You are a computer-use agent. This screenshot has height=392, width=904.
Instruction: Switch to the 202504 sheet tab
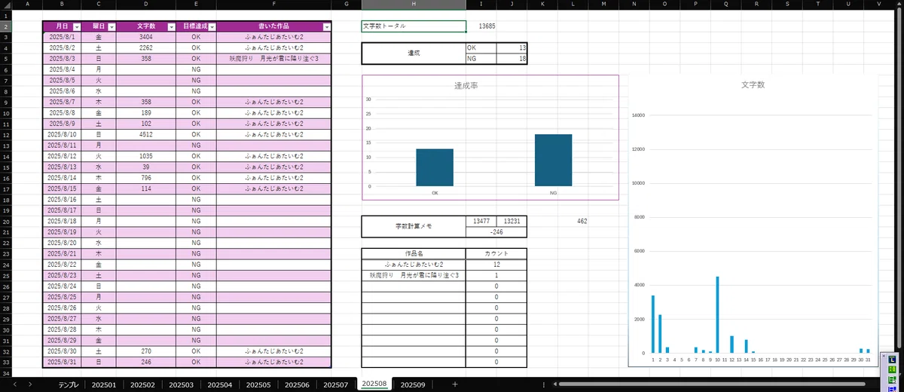coord(219,384)
